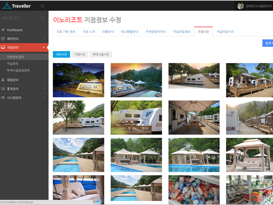
Task: Open caravan with butterfly logo photo
Action: [x=136, y=118]
